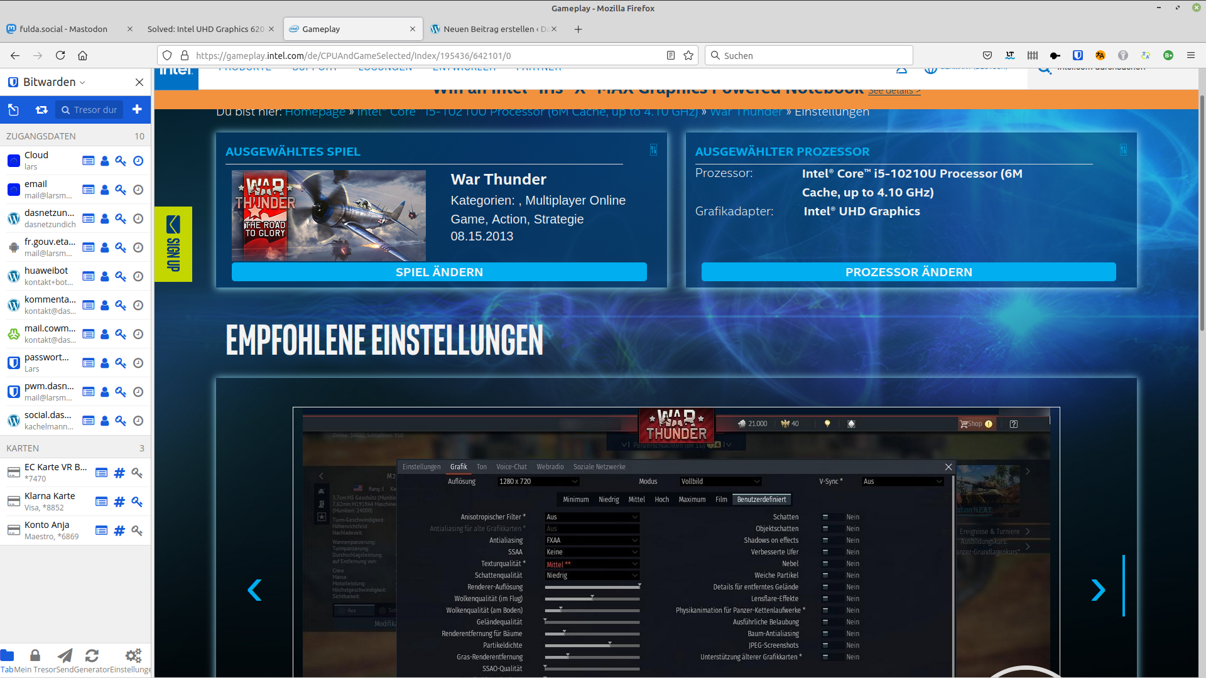Screen dimensions: 1206x678
Task: Reload the current page
Action: tap(60, 55)
